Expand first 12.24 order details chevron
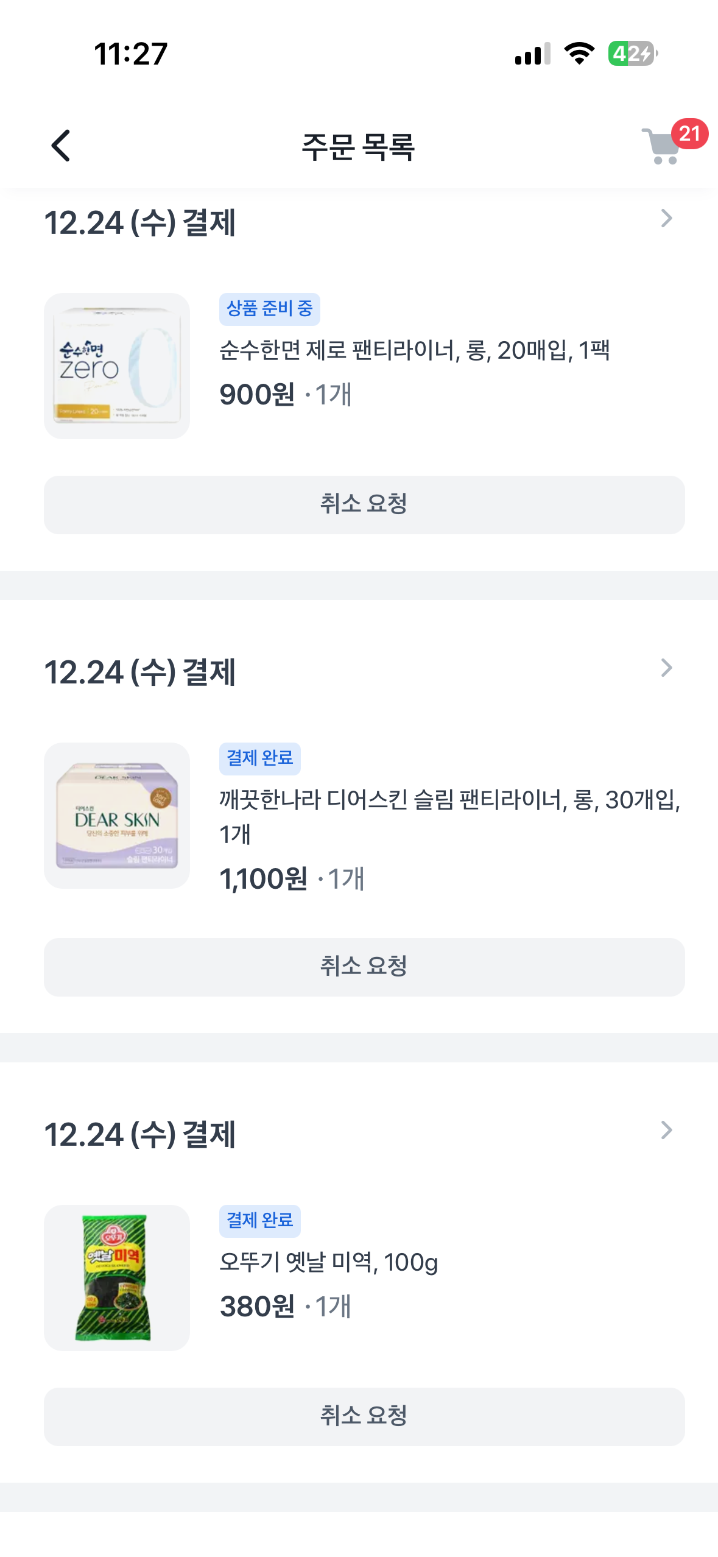 (x=667, y=219)
